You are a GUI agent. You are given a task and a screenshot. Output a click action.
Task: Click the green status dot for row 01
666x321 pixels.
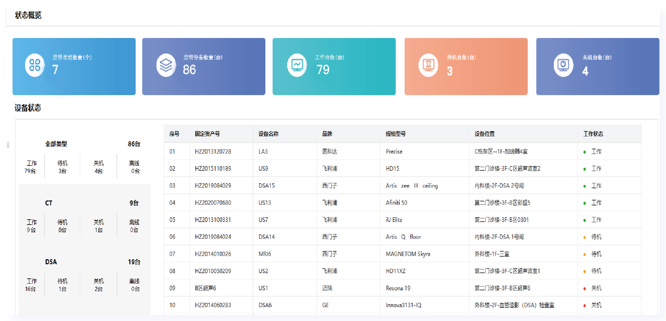585,152
